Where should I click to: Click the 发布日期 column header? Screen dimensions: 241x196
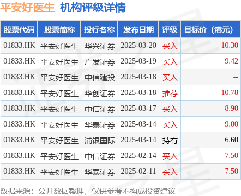(x=138, y=30)
